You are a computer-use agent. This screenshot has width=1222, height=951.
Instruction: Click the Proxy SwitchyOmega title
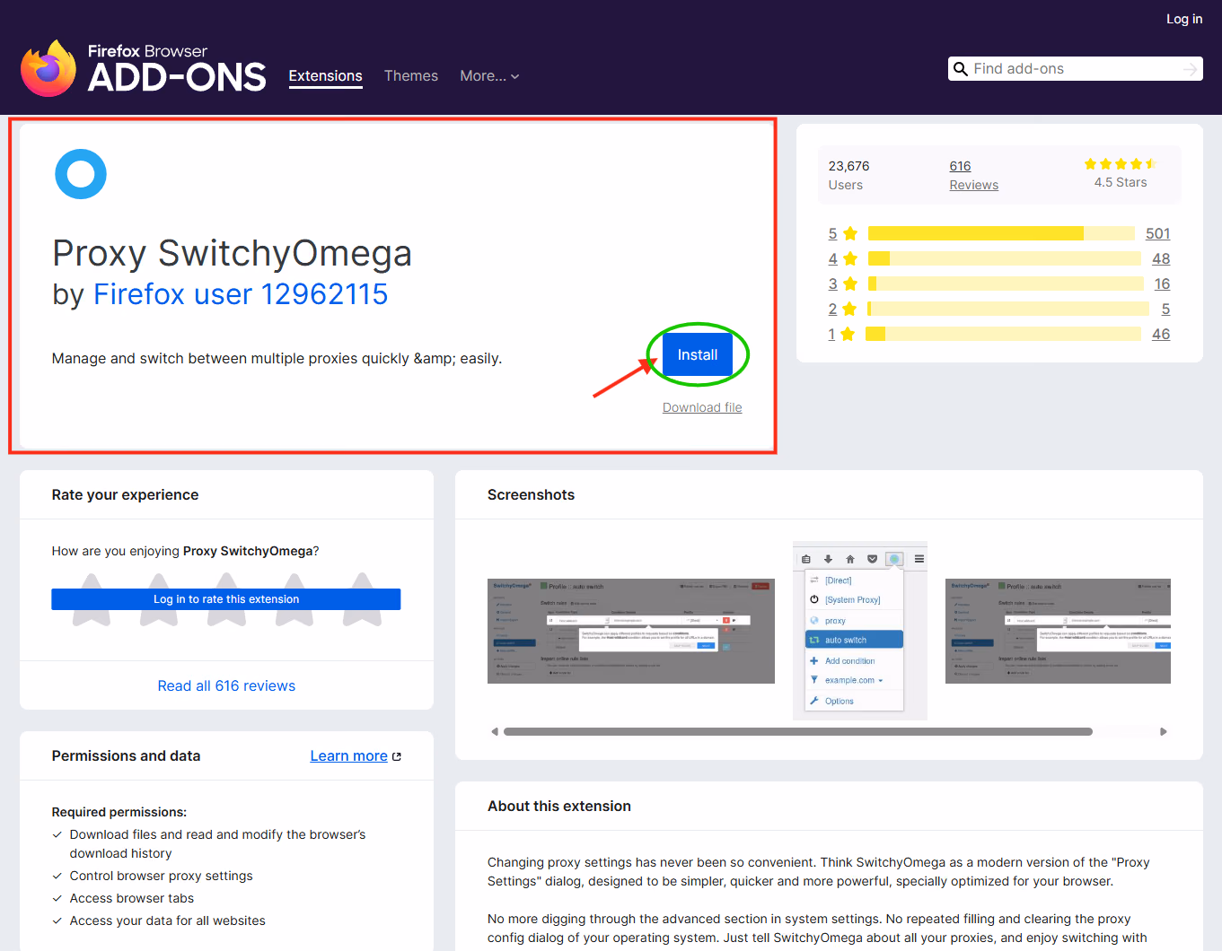click(232, 254)
